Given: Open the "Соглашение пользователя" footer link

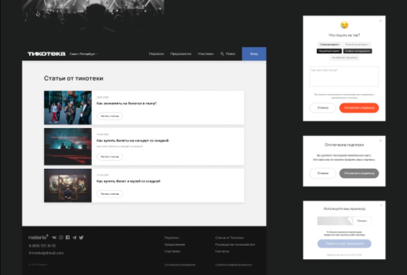Looking at the screenshot, I should pyautogui.click(x=180, y=265).
